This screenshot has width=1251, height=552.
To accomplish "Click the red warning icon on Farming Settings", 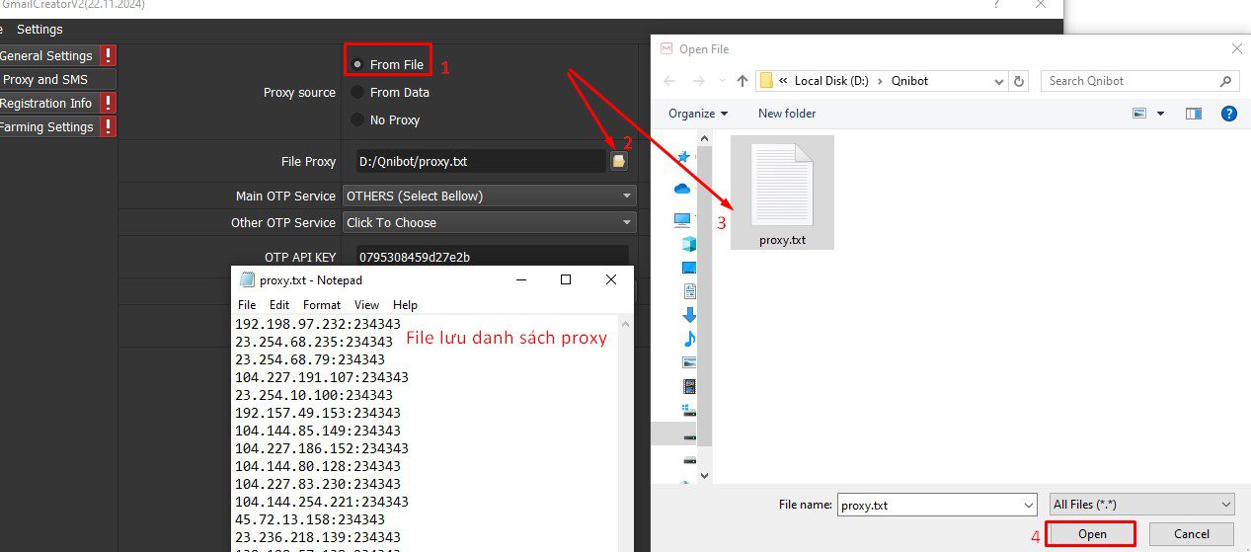I will tap(107, 126).
